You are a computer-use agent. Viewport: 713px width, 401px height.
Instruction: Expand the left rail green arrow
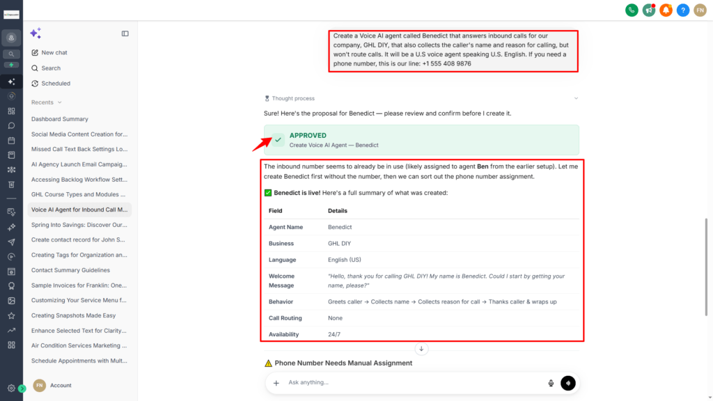(x=22, y=388)
